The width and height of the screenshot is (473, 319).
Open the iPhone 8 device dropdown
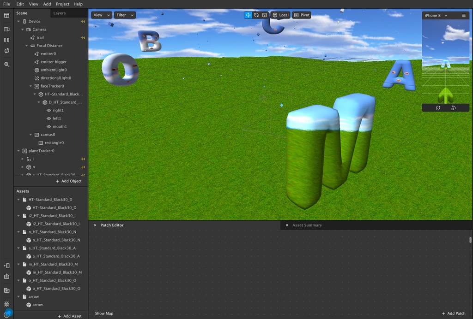tap(436, 16)
